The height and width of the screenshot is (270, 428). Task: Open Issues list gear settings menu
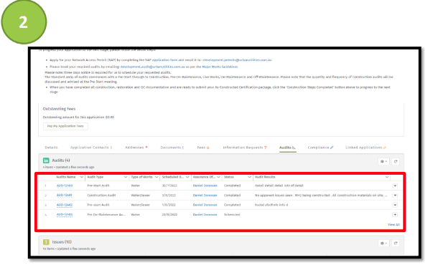coord(383,243)
